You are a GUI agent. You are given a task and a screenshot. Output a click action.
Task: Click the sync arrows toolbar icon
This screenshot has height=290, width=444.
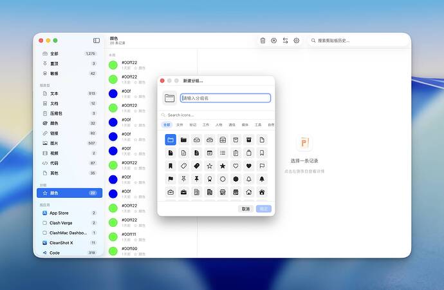(x=285, y=41)
